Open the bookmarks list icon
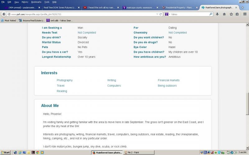Image resolution: width=249 pixels, height=155 pixels. pyautogui.click(x=237, y=14)
